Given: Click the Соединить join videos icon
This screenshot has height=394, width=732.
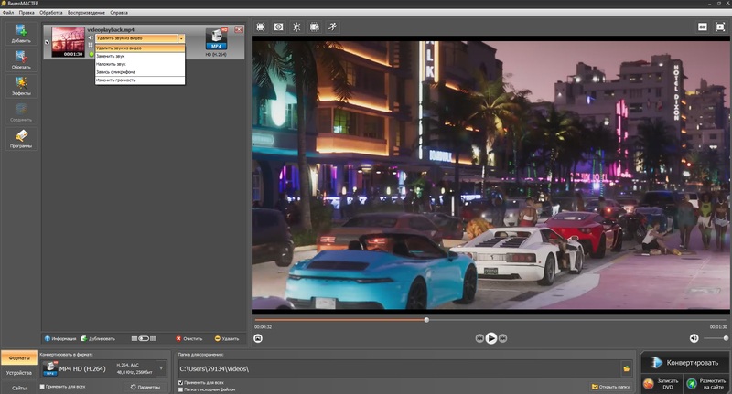Looking at the screenshot, I should click(21, 112).
